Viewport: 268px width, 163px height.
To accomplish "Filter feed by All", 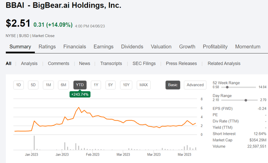I will coord(8,64).
